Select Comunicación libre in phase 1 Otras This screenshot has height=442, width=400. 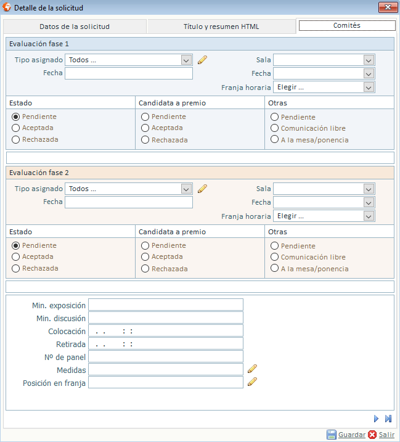click(275, 128)
